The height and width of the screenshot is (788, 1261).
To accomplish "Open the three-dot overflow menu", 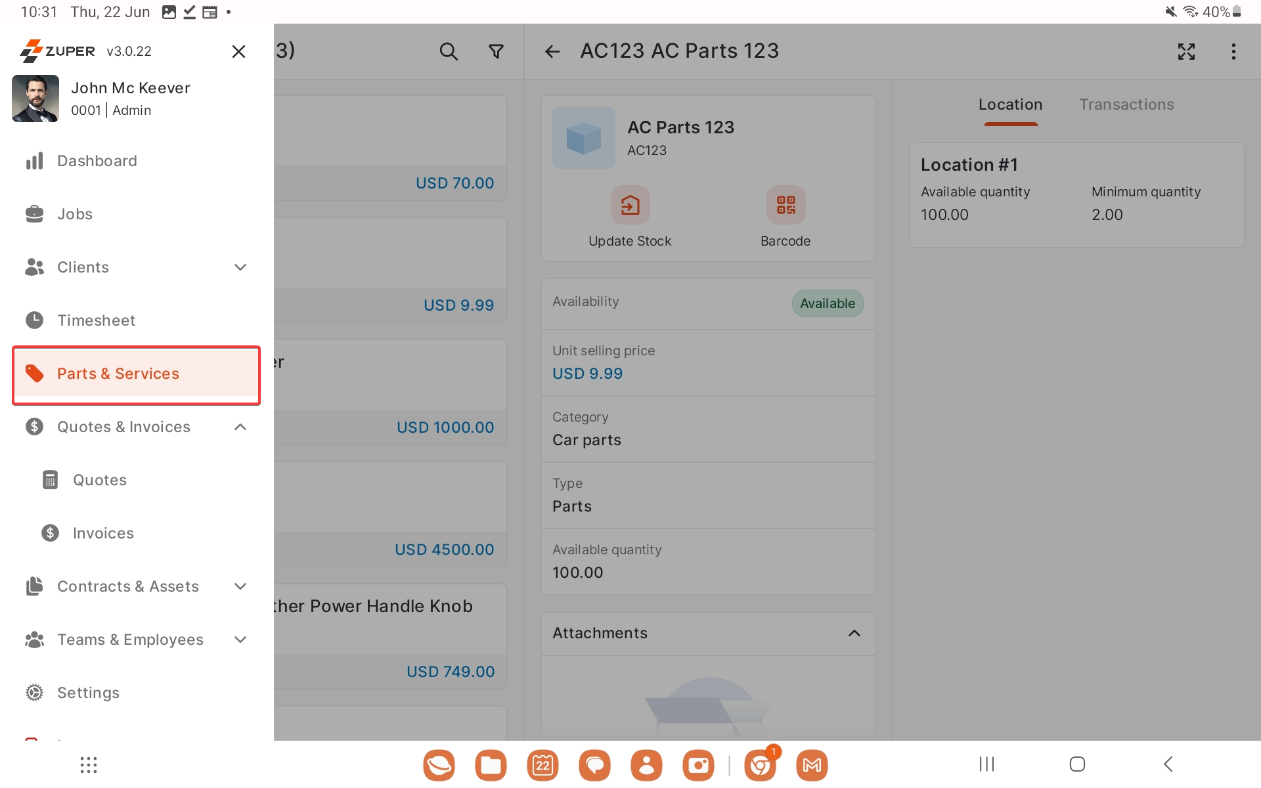I will point(1233,51).
